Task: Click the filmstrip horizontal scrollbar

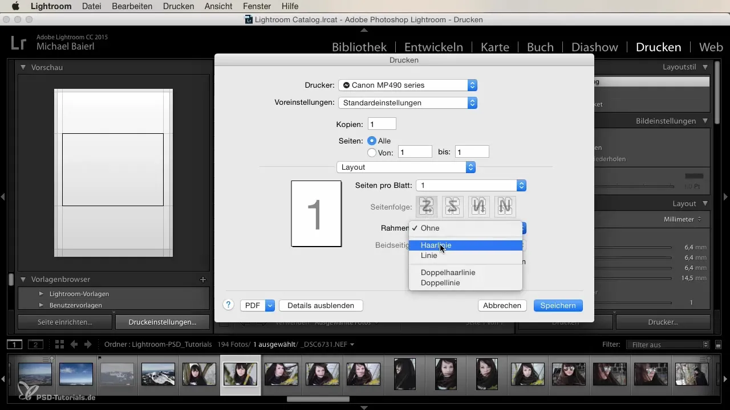Action: pos(318,399)
